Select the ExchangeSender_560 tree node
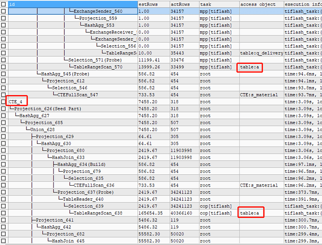 (x=98, y=11)
